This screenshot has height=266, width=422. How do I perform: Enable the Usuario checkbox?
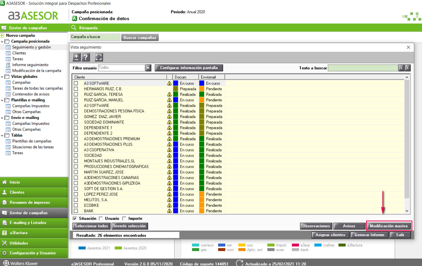coord(101,218)
